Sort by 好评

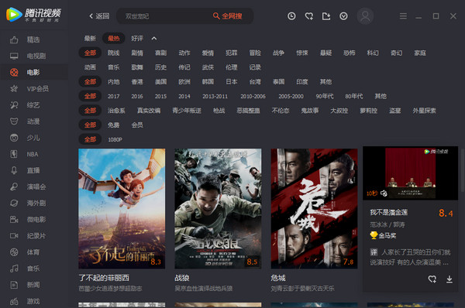pyautogui.click(x=137, y=38)
